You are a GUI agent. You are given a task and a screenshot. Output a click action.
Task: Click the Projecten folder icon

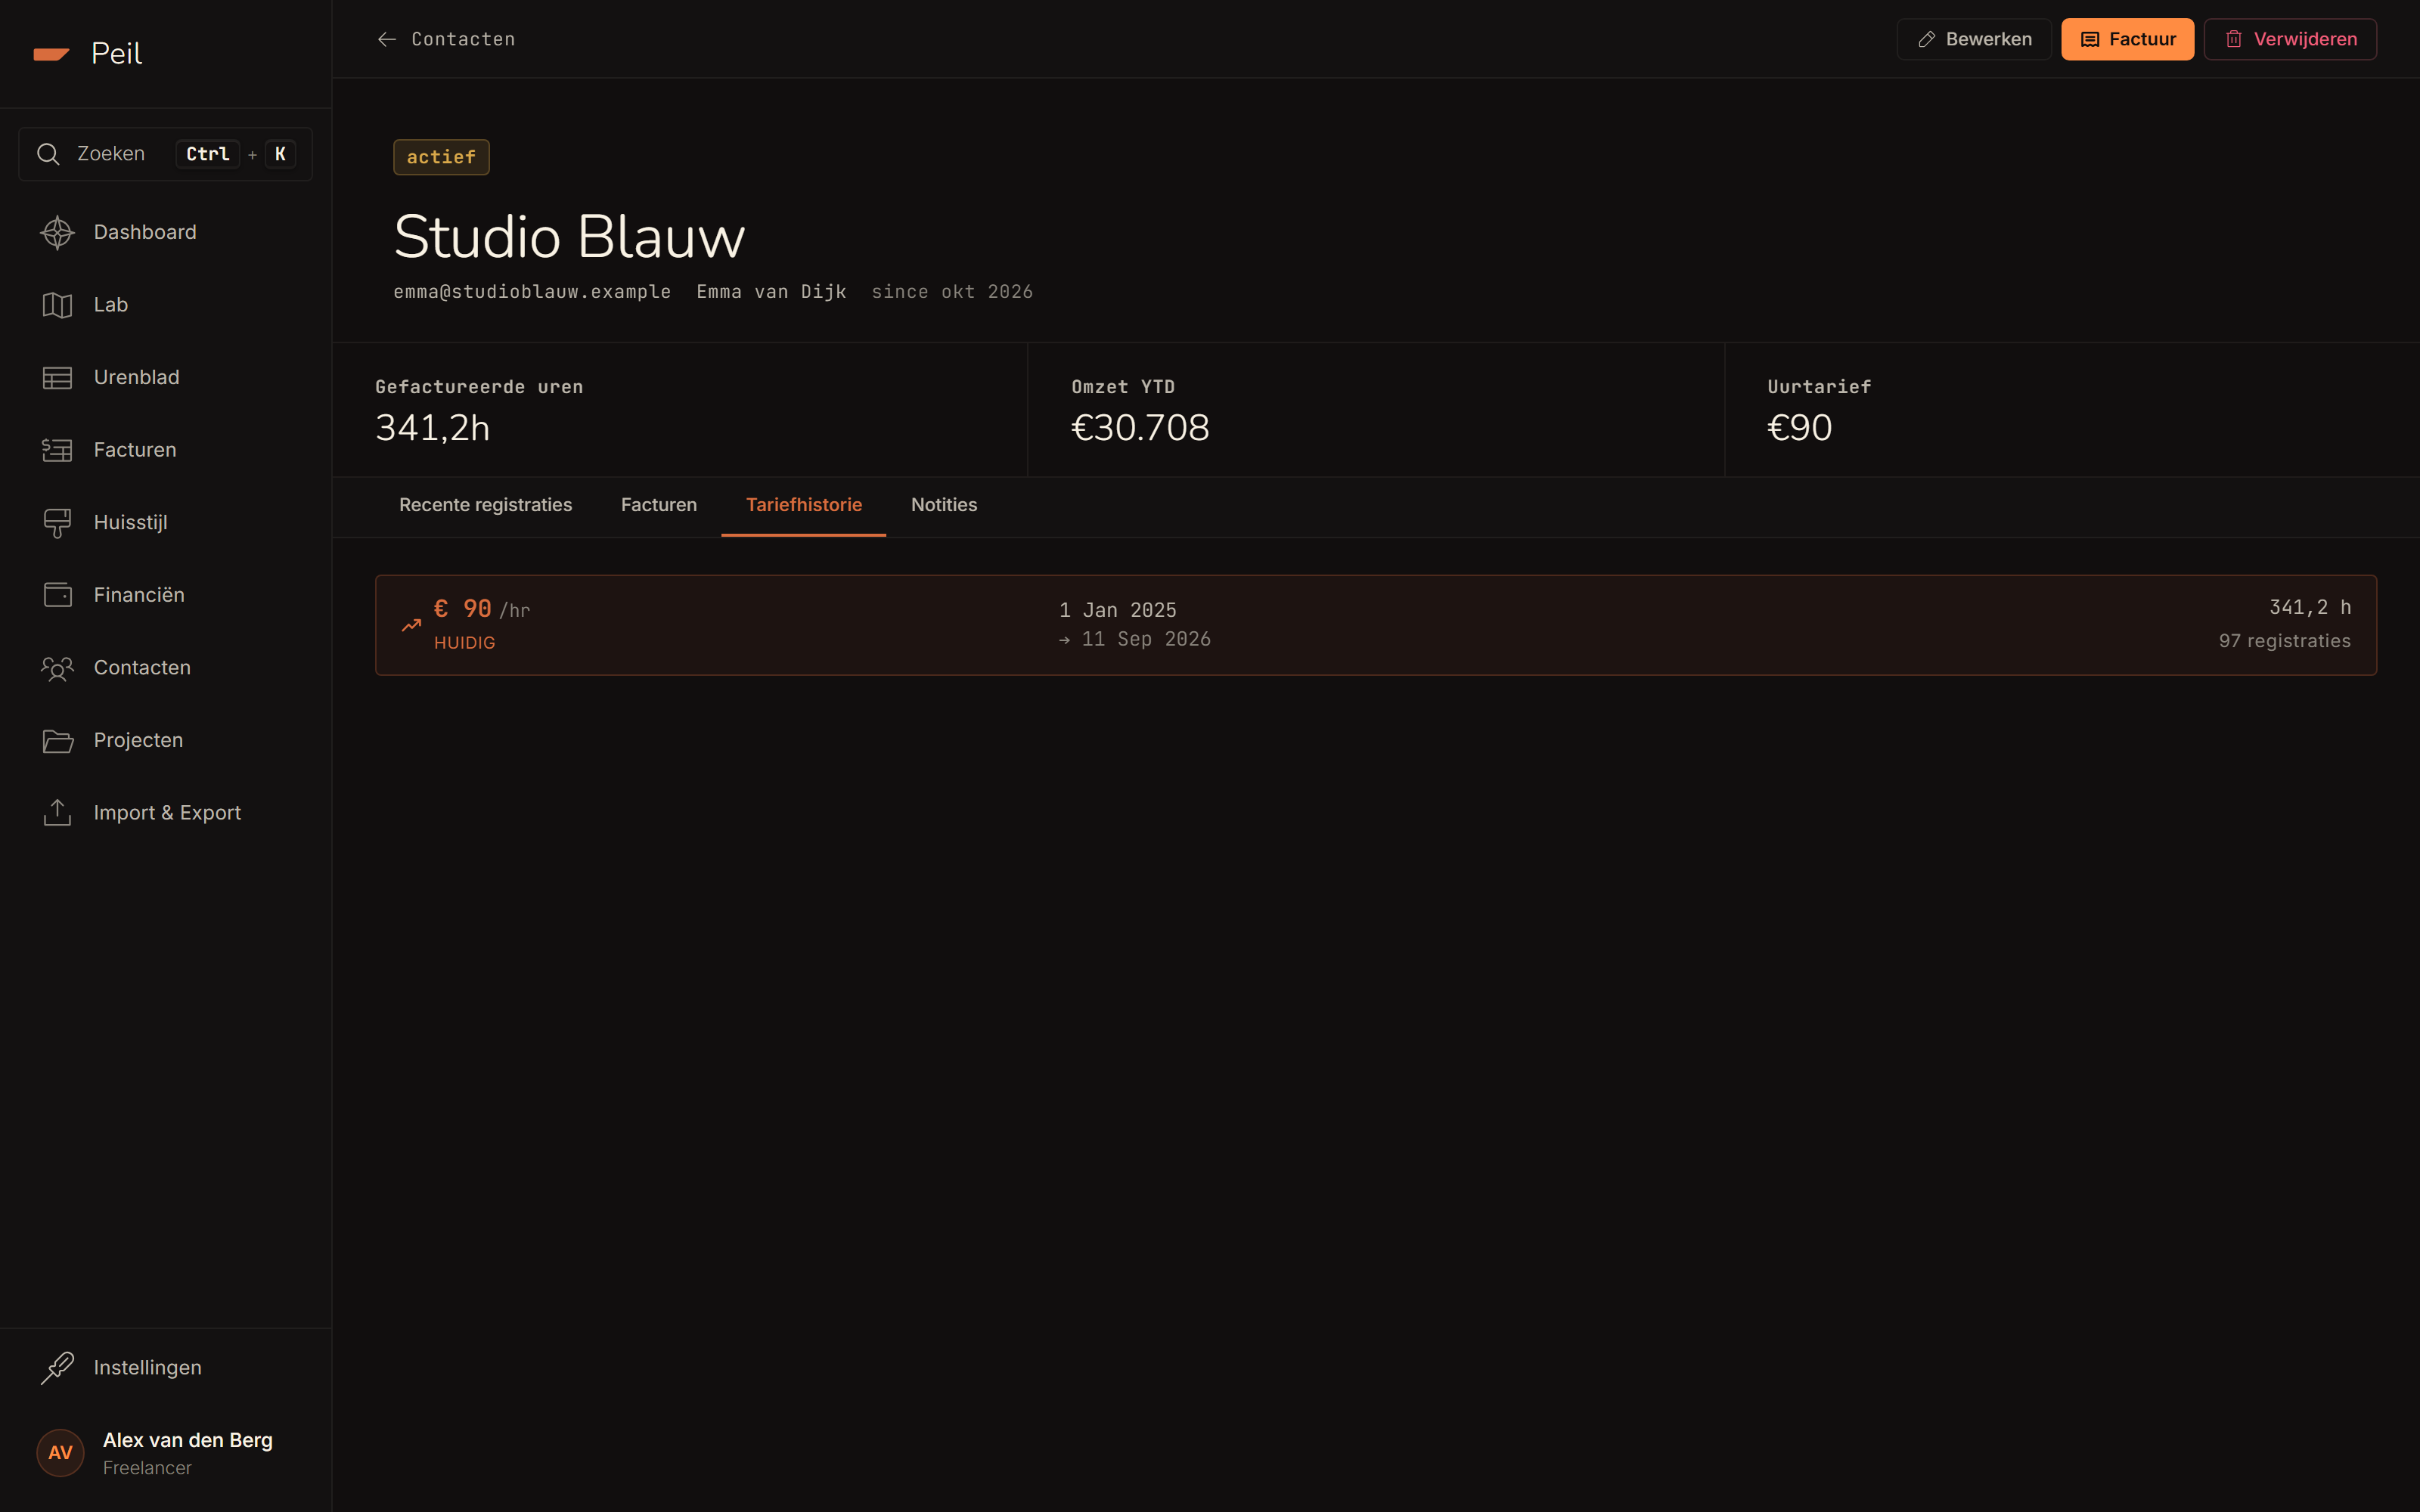coord(57,741)
